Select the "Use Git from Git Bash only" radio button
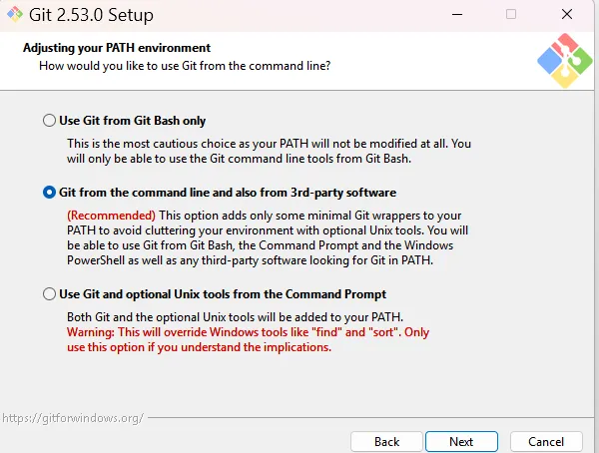Screen dimensions: 599x453 coord(50,121)
